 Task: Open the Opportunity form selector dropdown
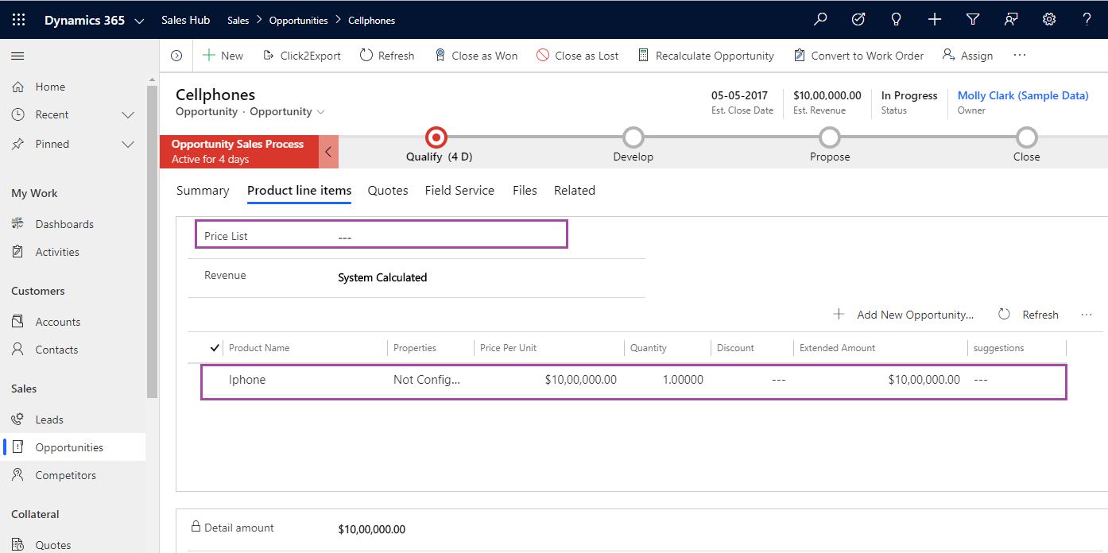pos(320,112)
